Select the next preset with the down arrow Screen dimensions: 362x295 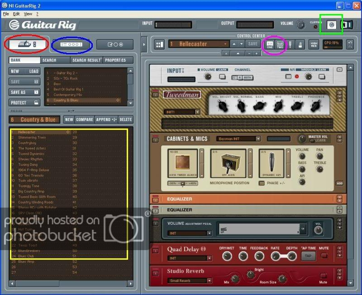pyautogui.click(x=242, y=44)
